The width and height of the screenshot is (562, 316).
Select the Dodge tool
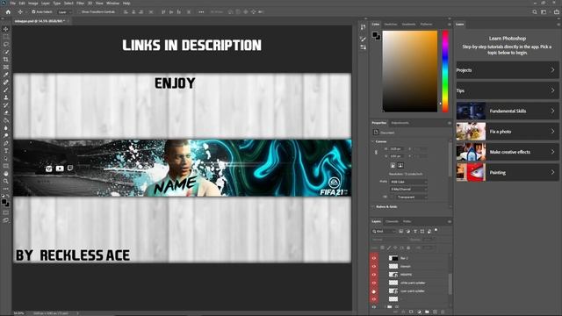pyautogui.click(x=6, y=135)
